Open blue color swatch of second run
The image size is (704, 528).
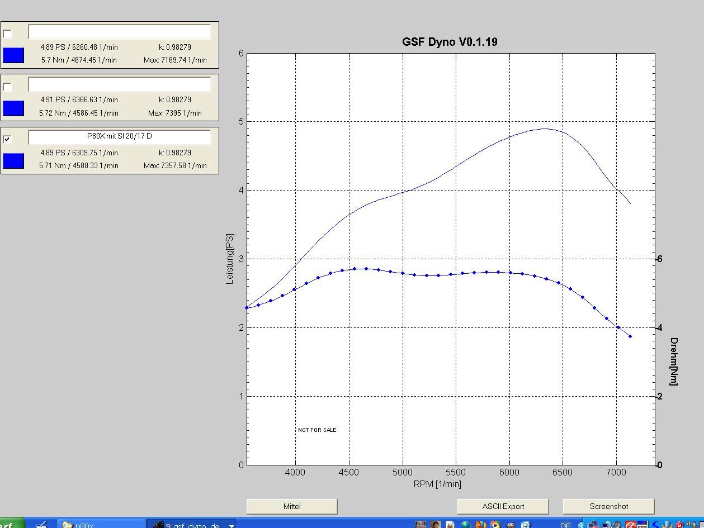tap(13, 108)
